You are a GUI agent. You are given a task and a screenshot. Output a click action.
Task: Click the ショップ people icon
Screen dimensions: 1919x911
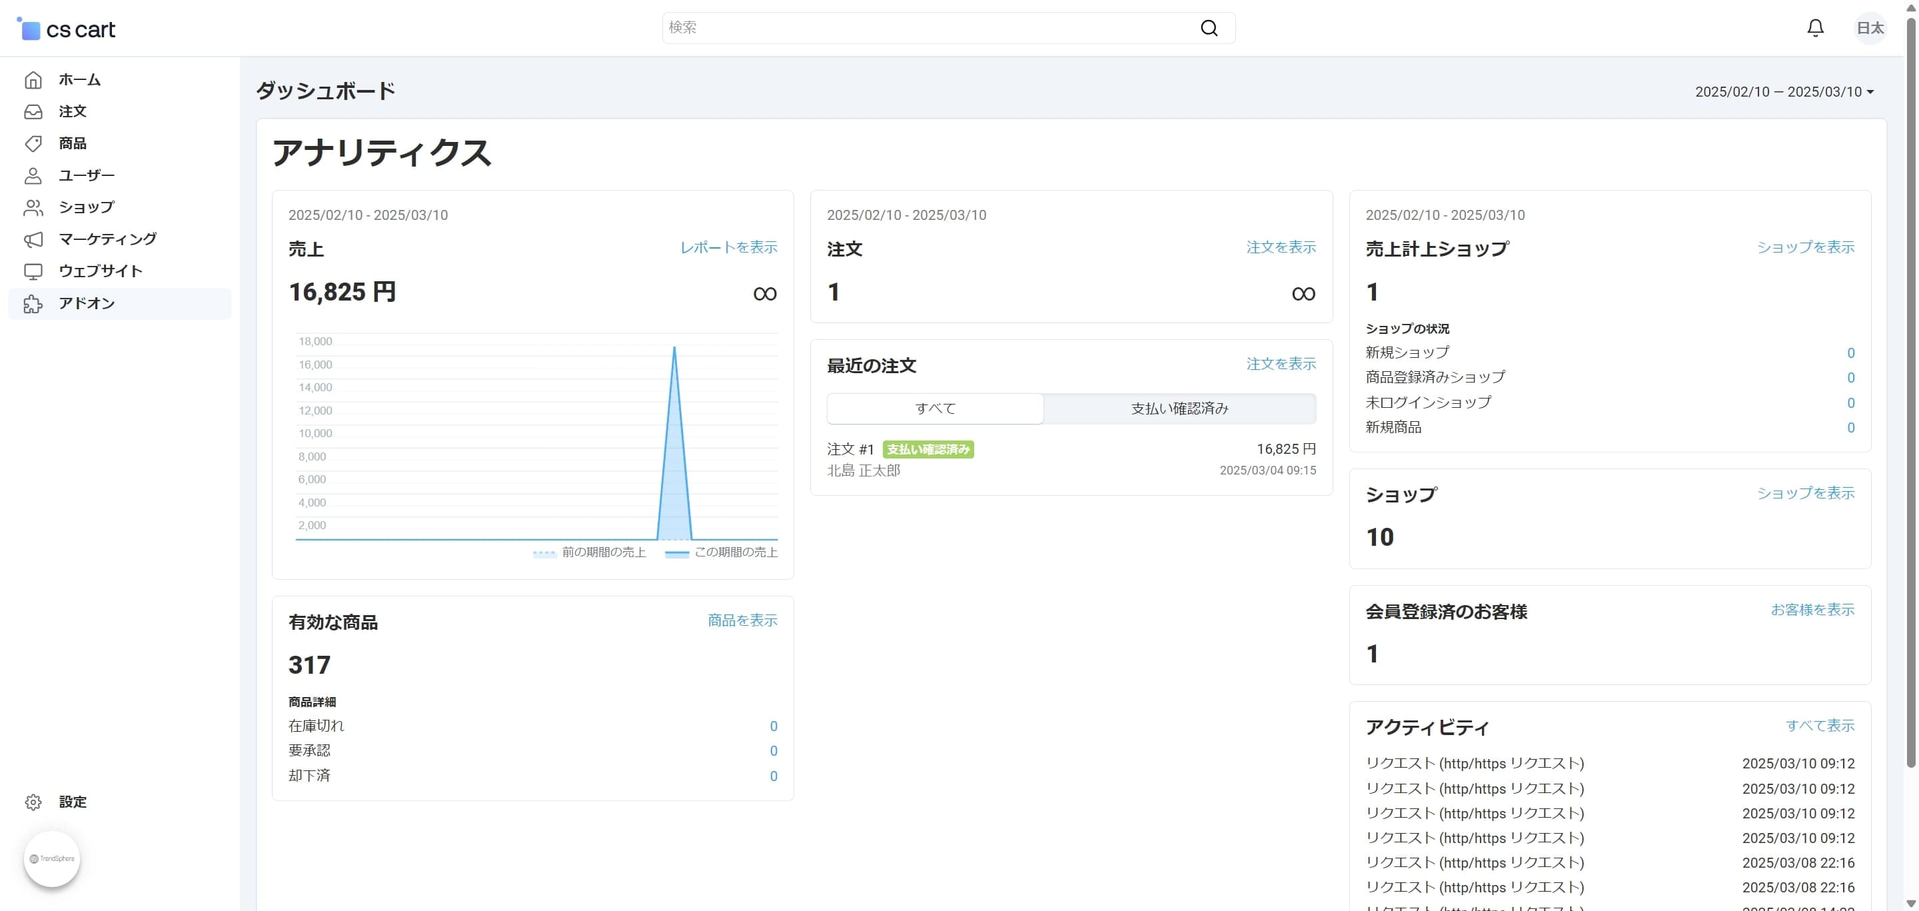coord(33,208)
